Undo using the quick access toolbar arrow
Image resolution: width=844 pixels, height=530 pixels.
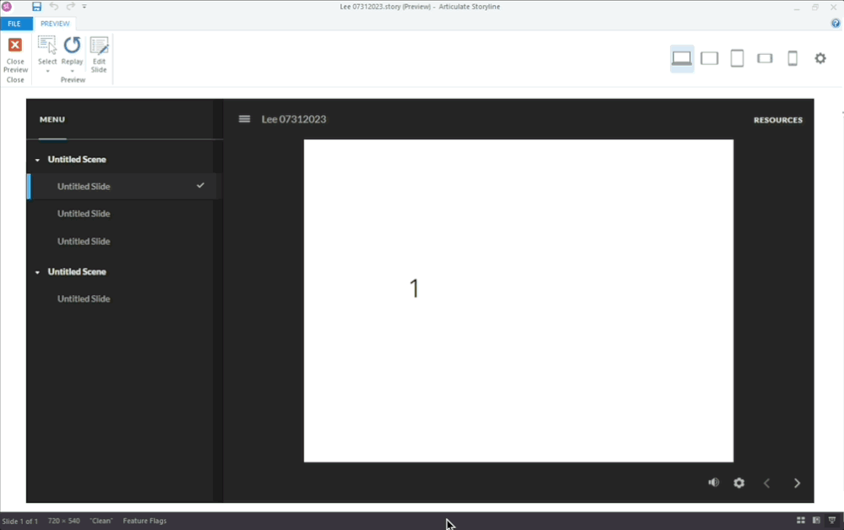(x=54, y=7)
